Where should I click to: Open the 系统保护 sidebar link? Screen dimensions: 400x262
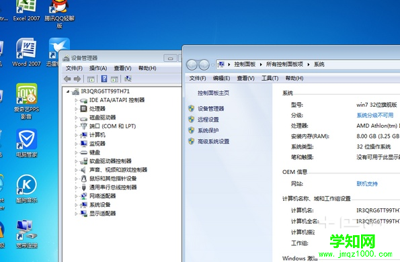coord(208,130)
